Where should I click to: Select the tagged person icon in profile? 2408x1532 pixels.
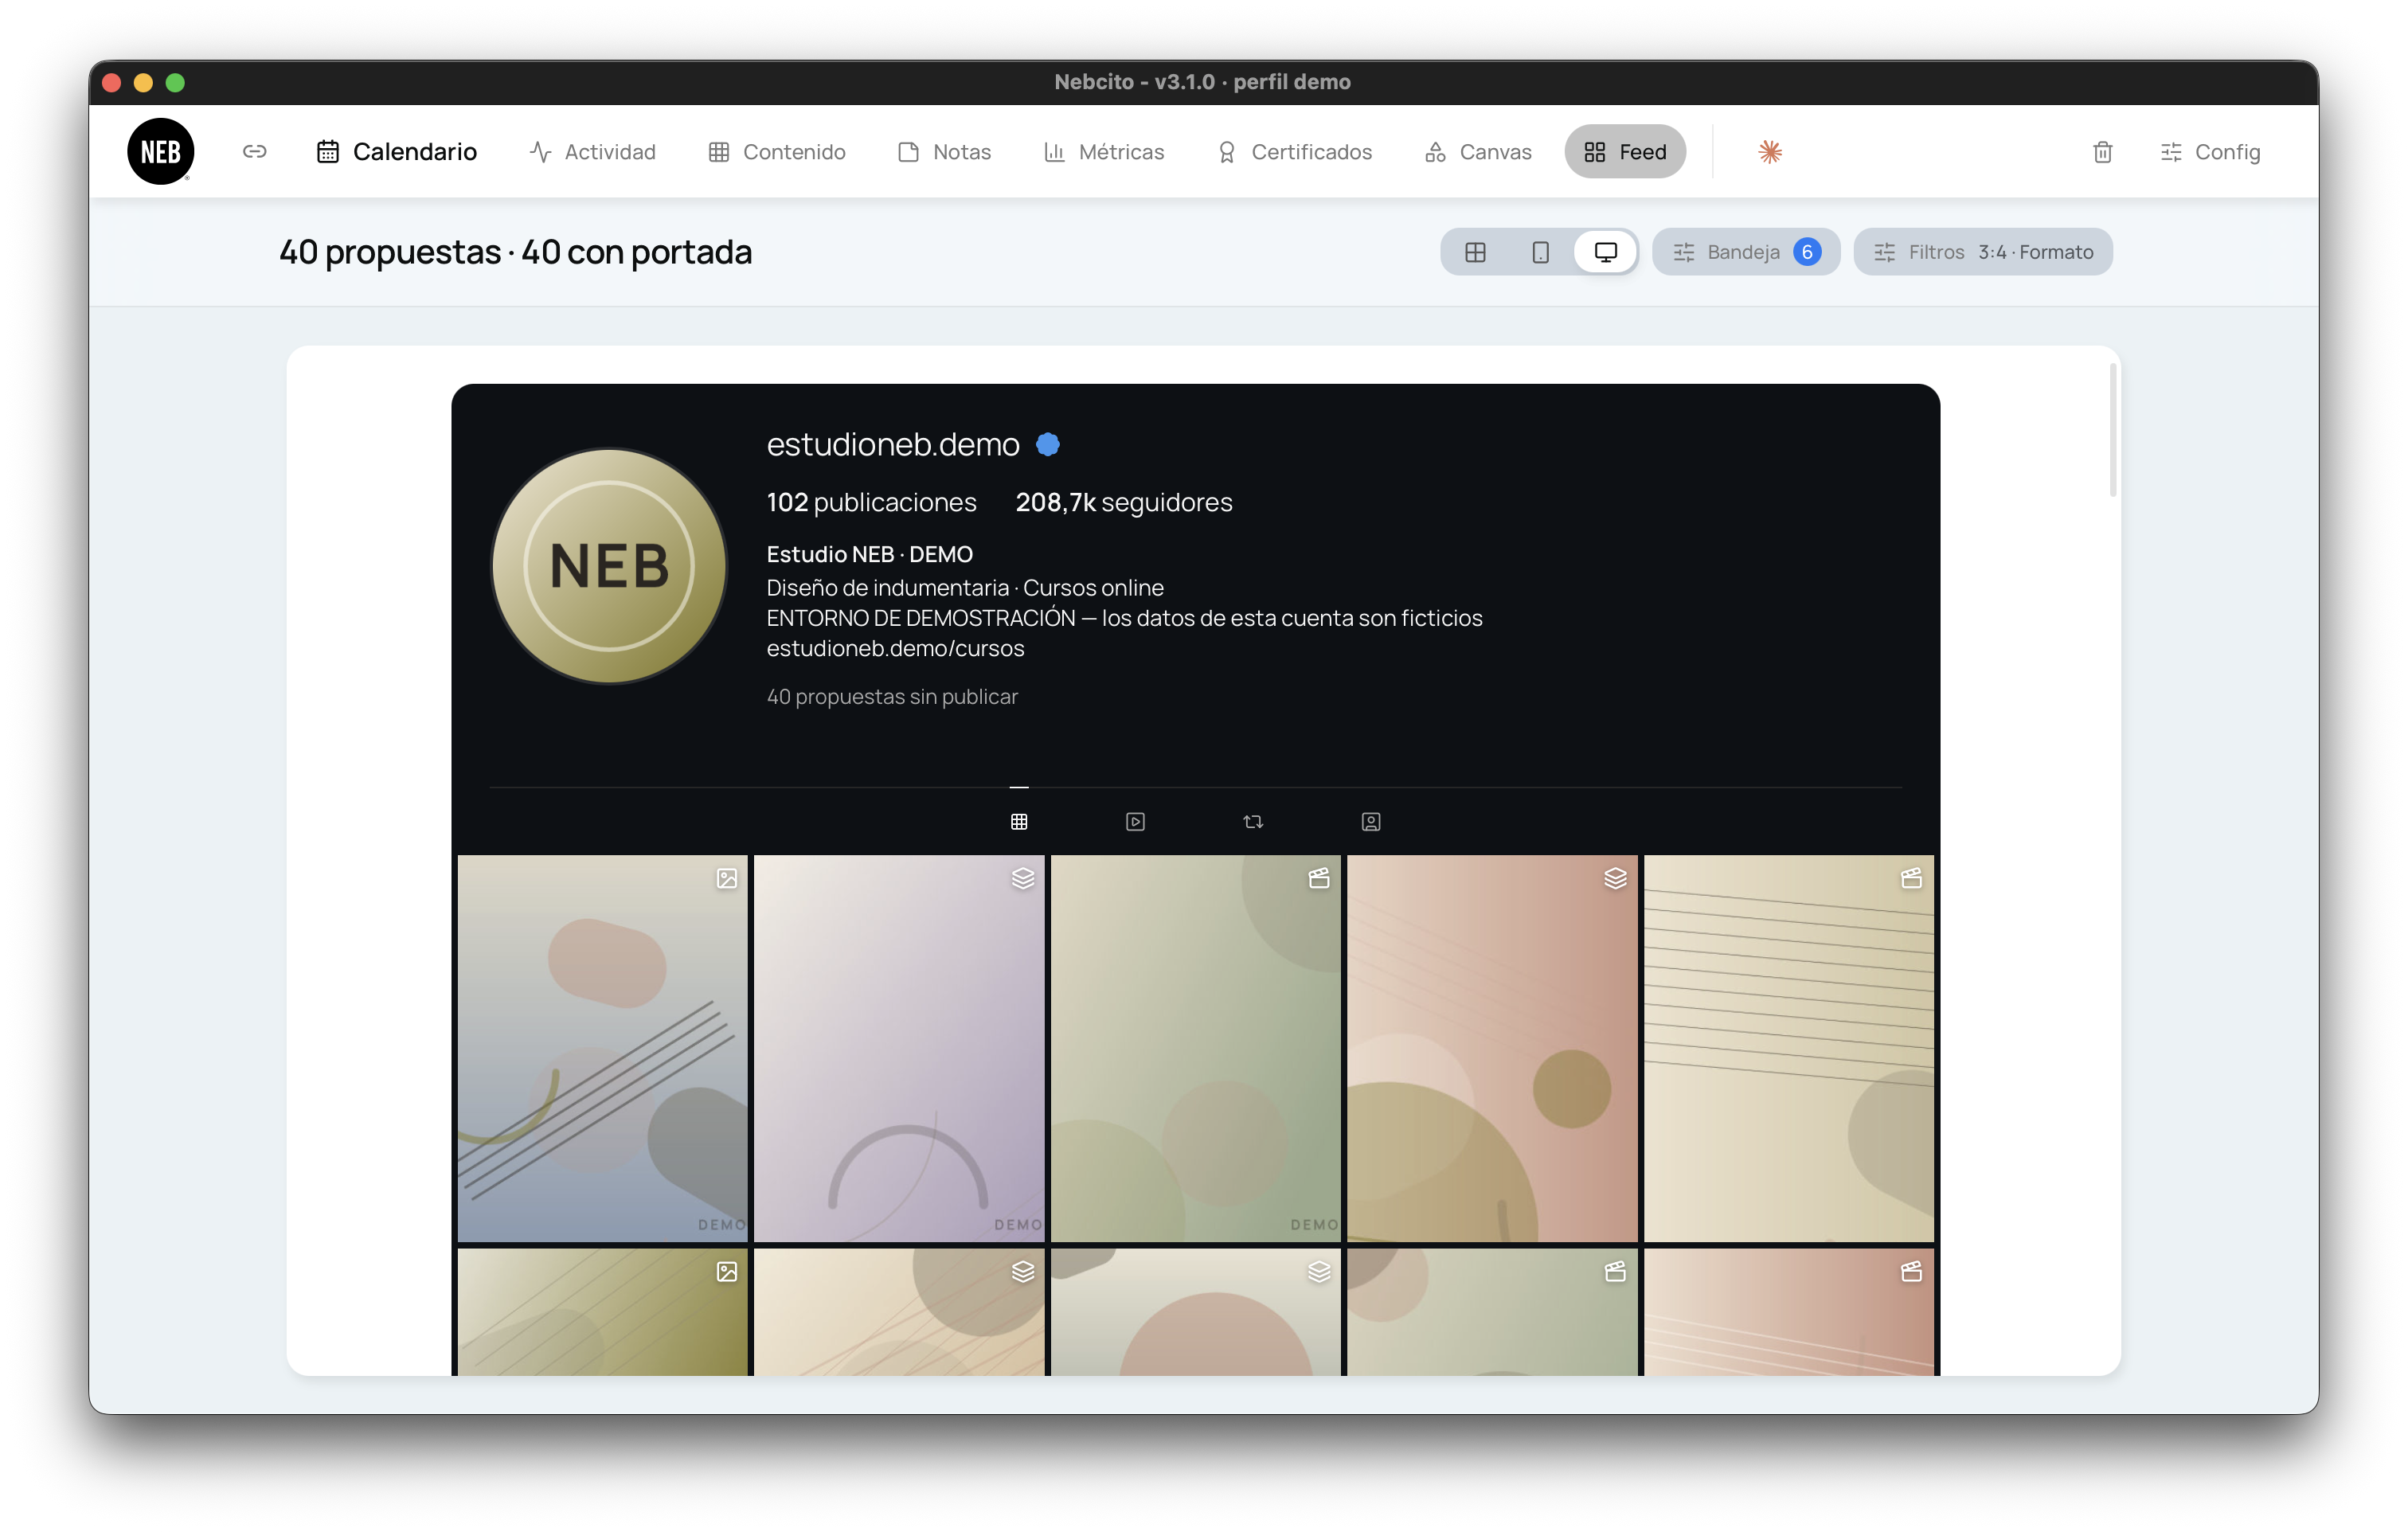point(1371,821)
